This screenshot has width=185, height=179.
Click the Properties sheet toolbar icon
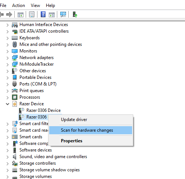click(32, 14)
